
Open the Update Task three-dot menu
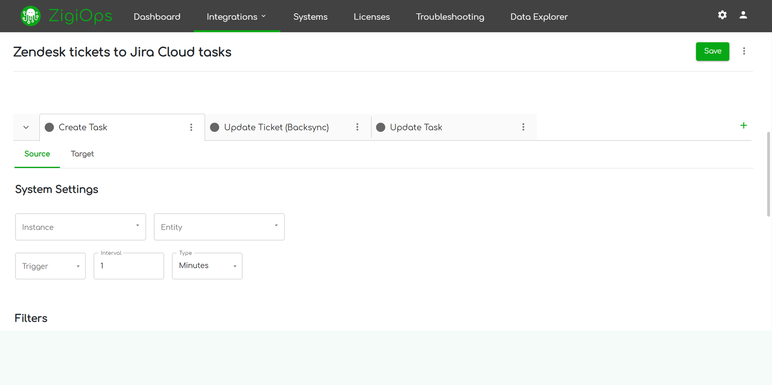(523, 127)
